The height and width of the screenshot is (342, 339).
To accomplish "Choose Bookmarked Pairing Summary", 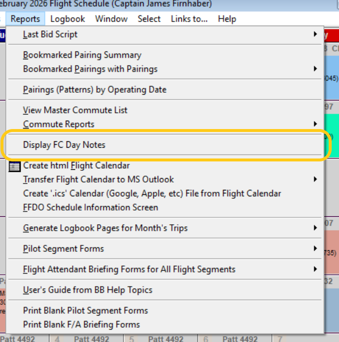I will point(82,55).
